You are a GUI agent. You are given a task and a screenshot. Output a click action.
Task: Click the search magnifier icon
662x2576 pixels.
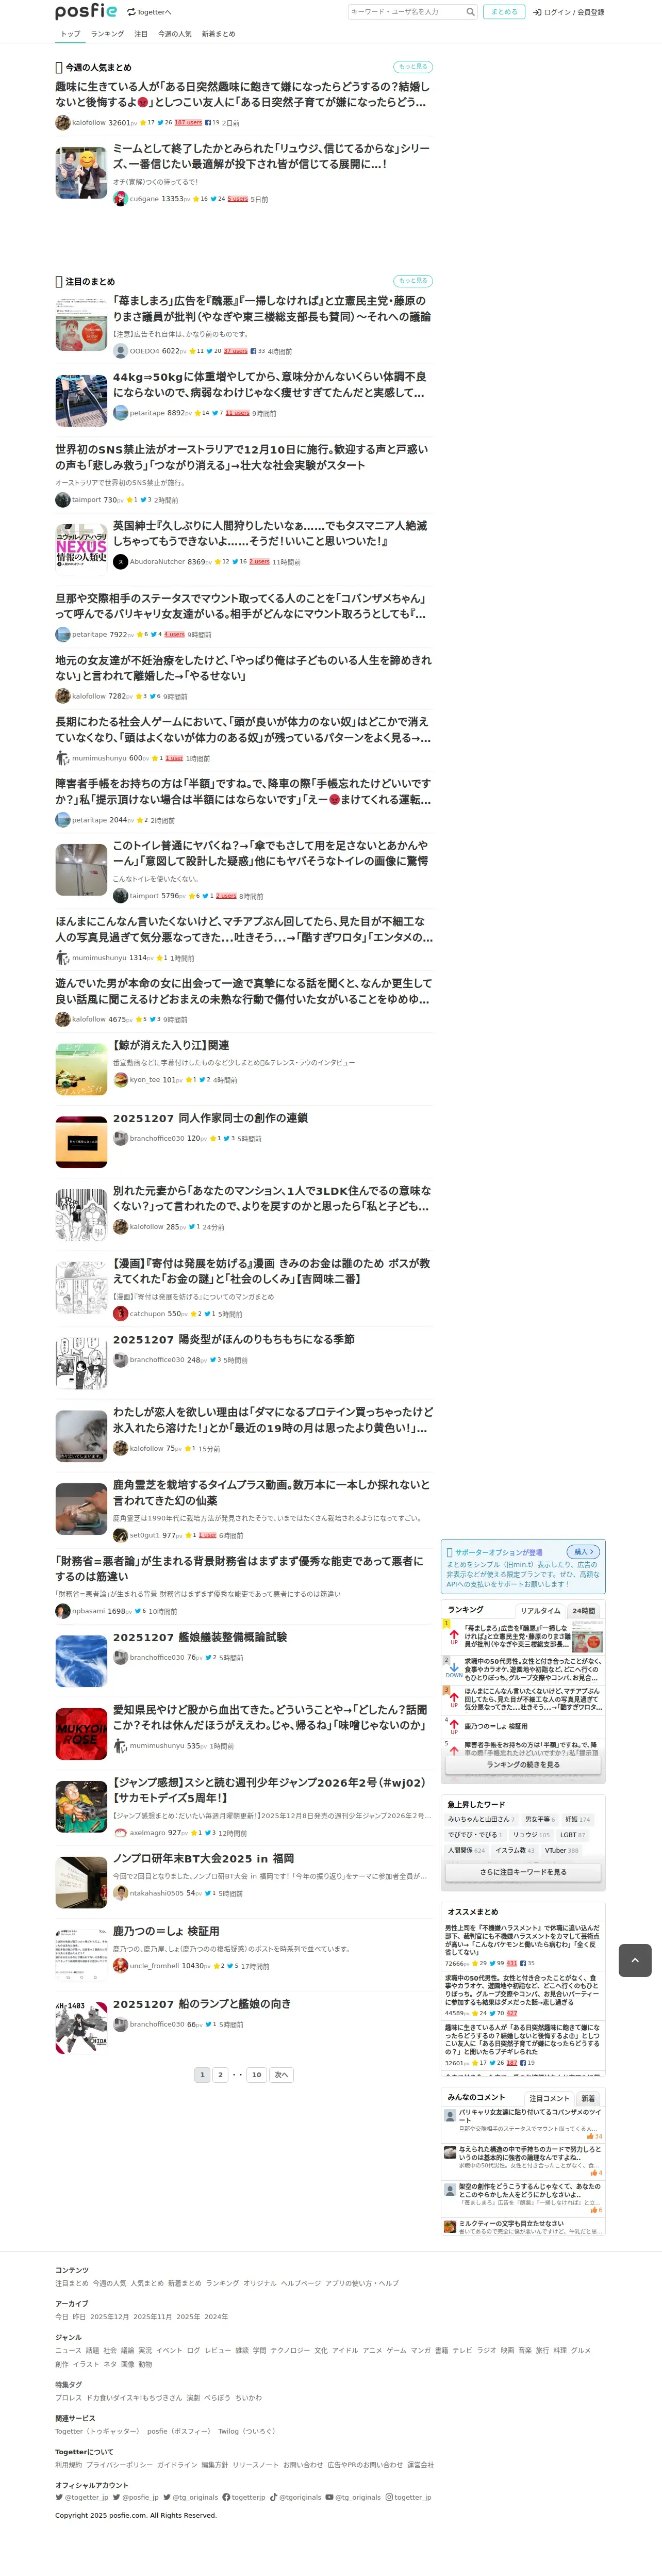470,12
